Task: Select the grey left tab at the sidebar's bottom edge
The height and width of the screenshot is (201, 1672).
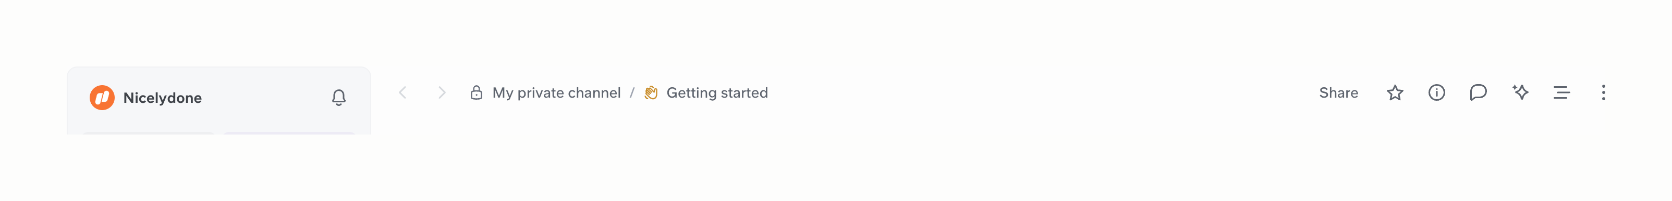Action: pyautogui.click(x=149, y=133)
